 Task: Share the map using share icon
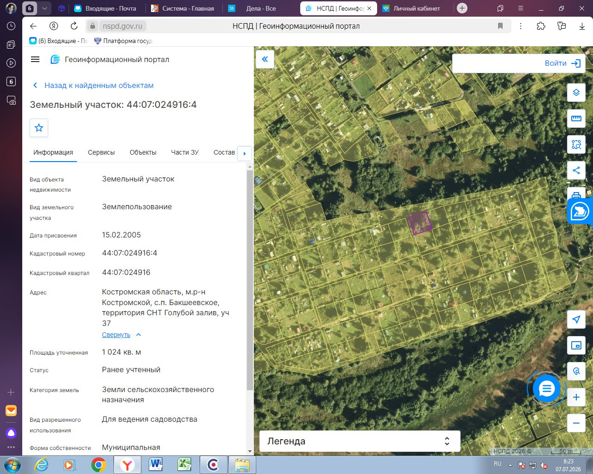pos(576,170)
